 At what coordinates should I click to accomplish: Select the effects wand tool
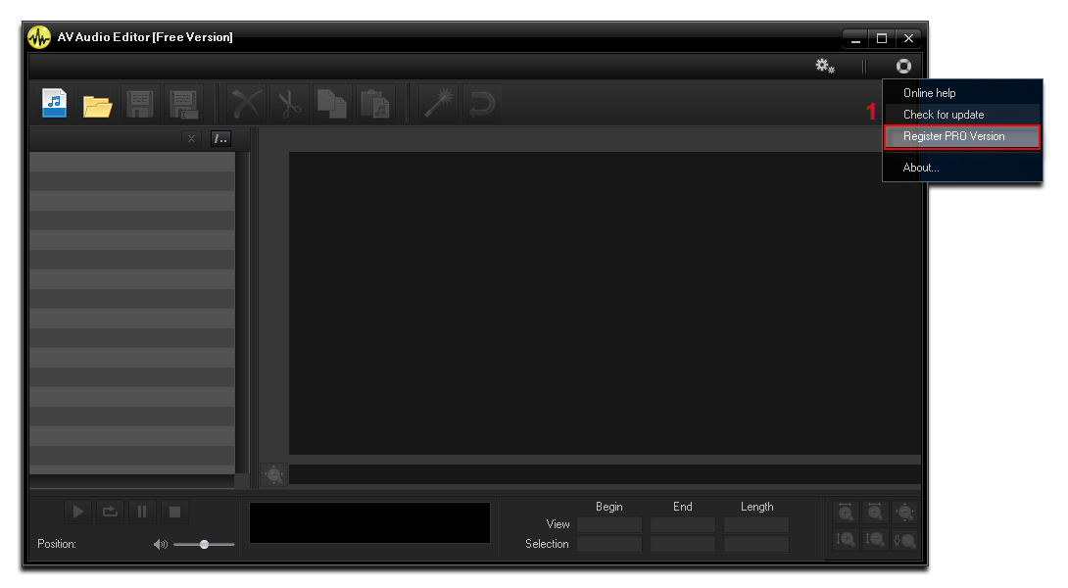tap(438, 103)
